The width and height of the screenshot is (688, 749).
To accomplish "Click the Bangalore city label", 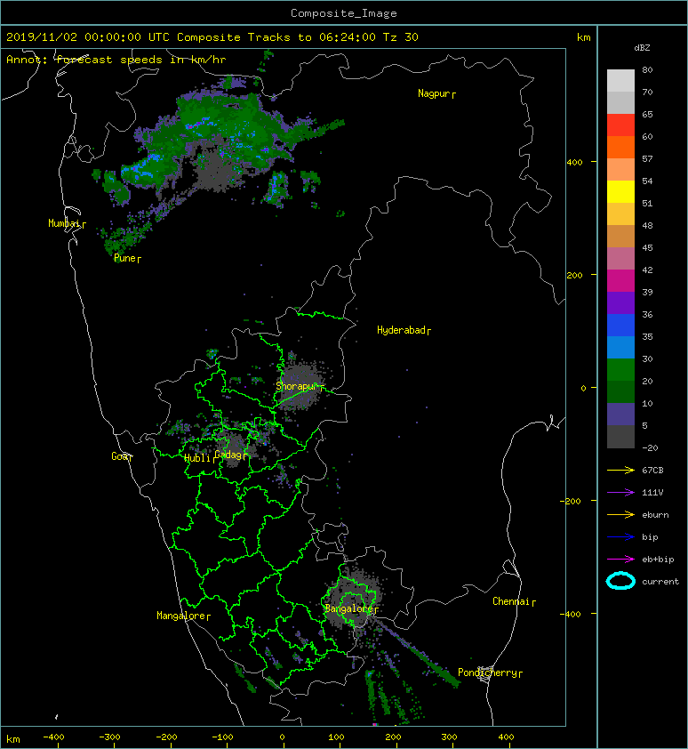I will pos(348,608).
